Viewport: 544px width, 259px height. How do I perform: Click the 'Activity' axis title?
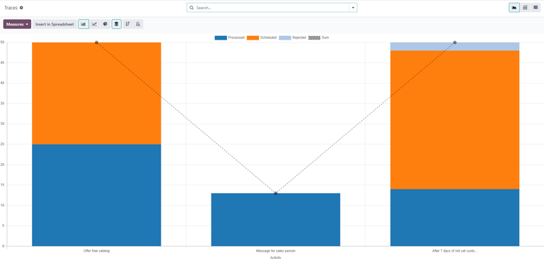click(x=275, y=257)
